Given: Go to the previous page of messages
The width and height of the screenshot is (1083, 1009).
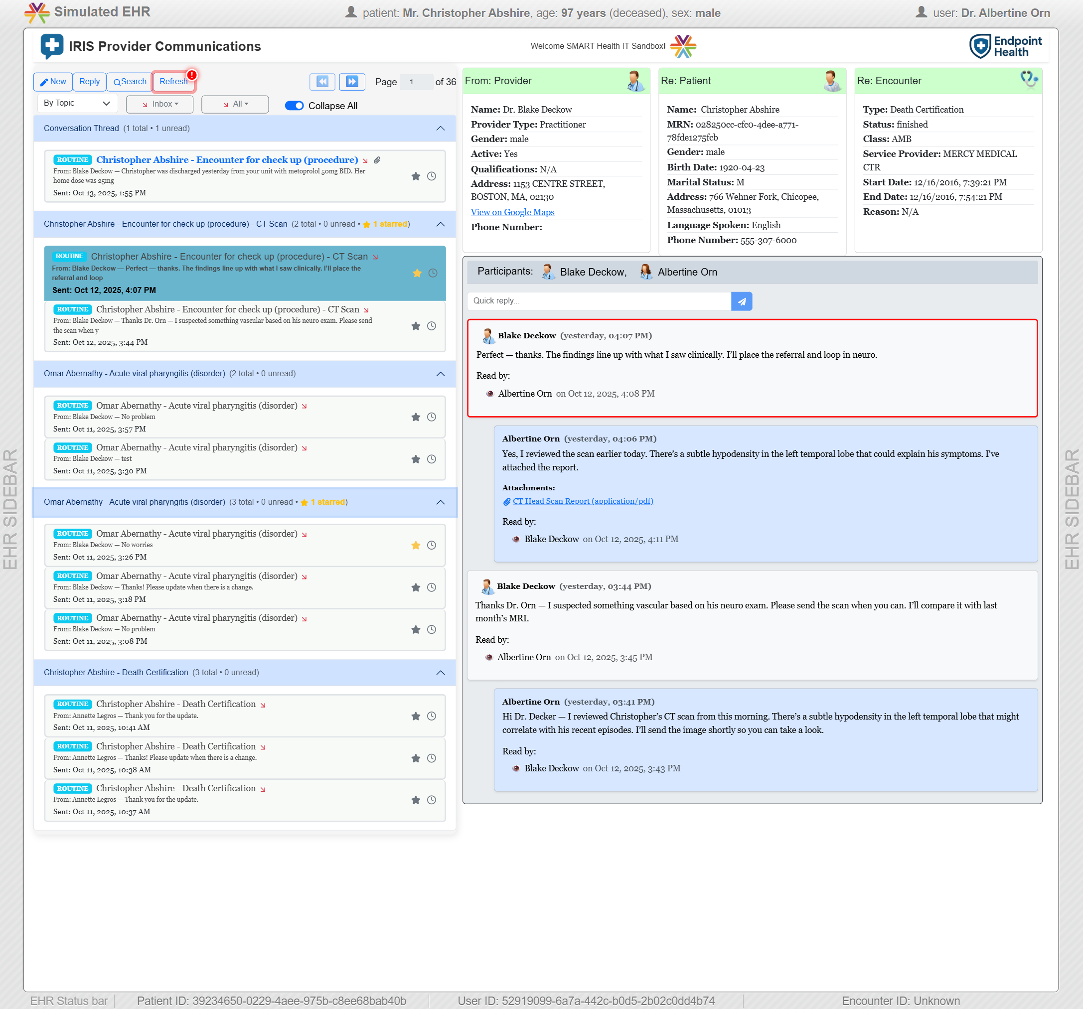Looking at the screenshot, I should click(x=322, y=82).
